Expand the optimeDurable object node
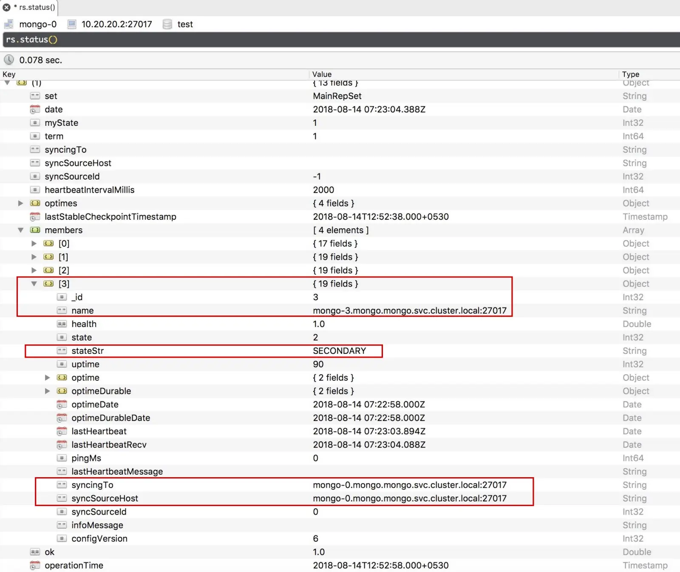This screenshot has height=572, width=680. coord(48,391)
